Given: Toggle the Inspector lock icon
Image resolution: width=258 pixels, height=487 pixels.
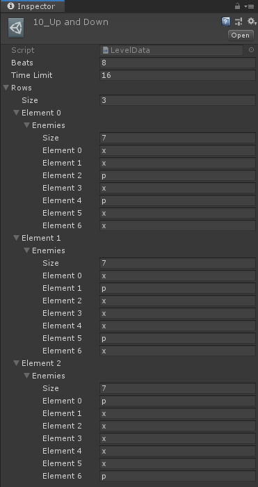Looking at the screenshot, I should coord(237,6).
